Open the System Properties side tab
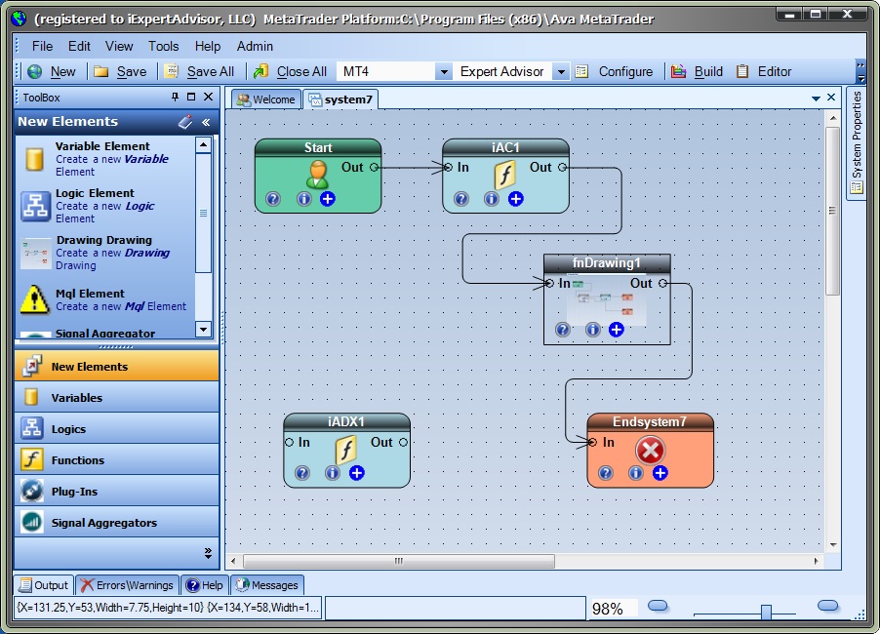The width and height of the screenshot is (880, 634). [857, 143]
